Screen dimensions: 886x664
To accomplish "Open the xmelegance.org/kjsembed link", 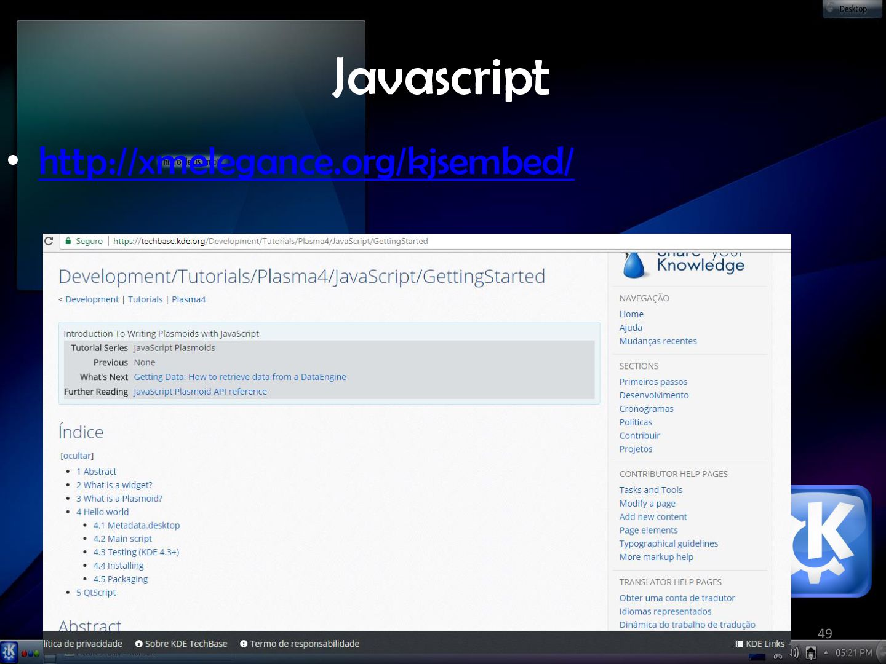I will point(306,162).
